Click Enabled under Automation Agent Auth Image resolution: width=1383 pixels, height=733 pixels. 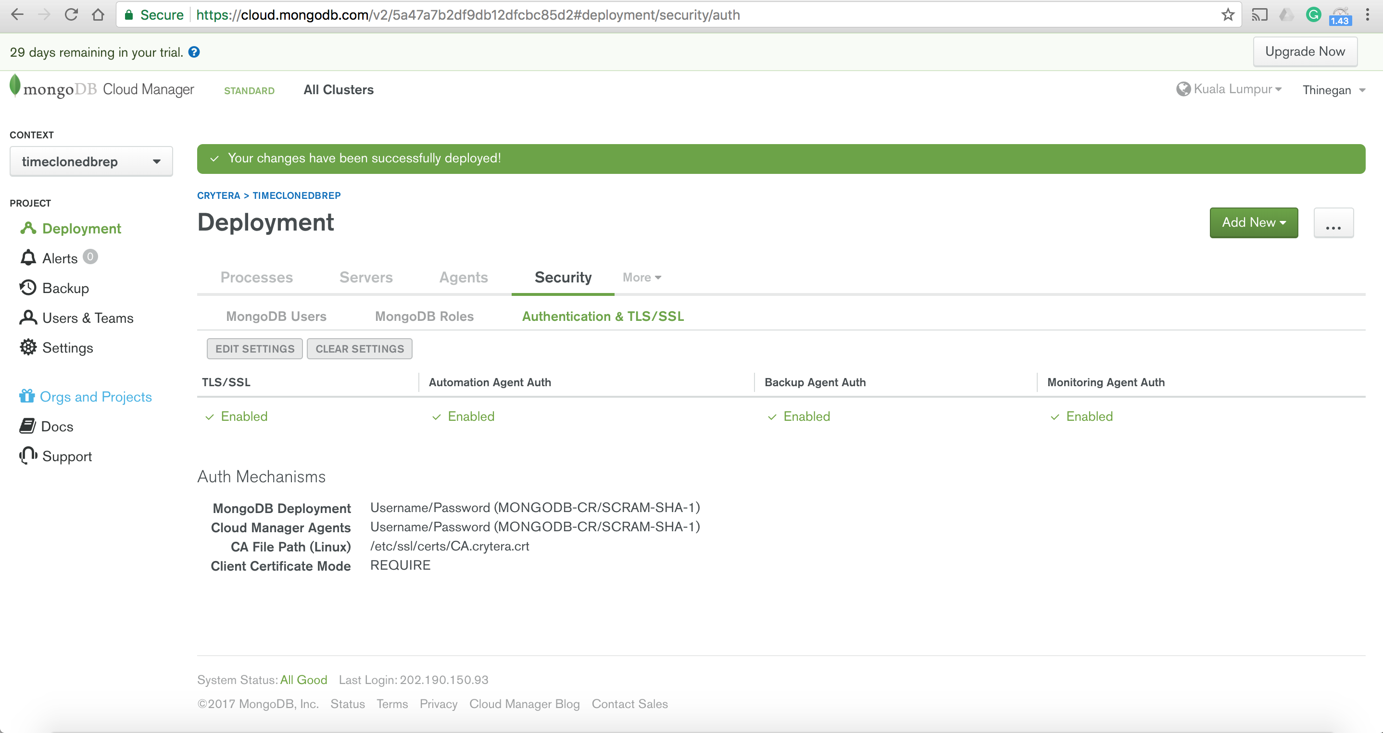471,416
